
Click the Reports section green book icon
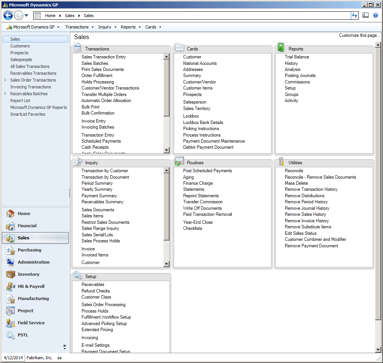281,47
